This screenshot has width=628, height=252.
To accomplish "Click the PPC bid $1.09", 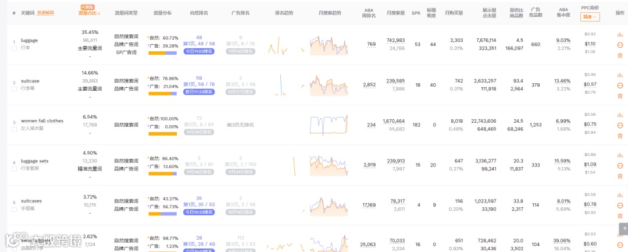I will click(x=590, y=164).
